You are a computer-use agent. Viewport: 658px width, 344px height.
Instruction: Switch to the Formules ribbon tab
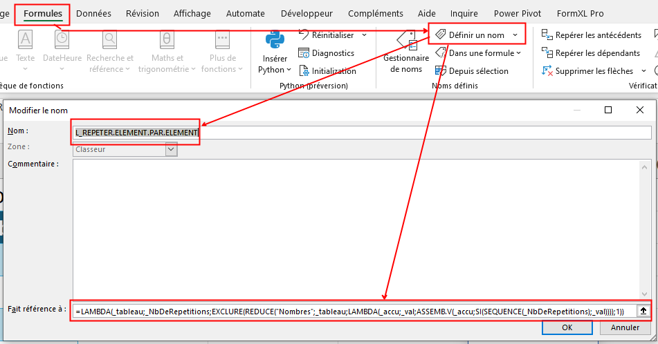[x=43, y=13]
